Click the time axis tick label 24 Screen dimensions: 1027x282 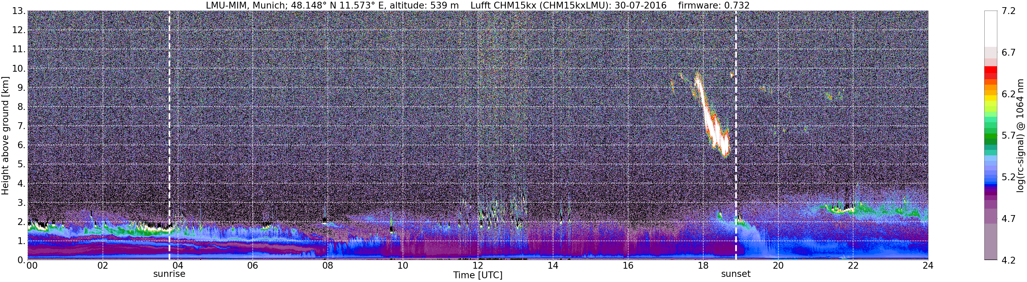[x=928, y=266]
